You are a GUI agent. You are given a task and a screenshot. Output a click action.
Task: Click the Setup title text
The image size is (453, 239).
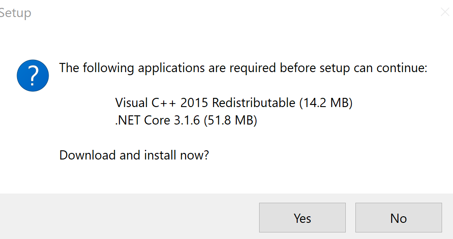(15, 13)
